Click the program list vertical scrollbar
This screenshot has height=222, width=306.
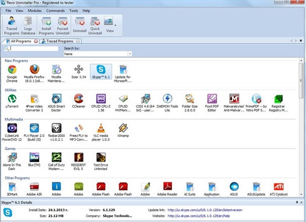pyautogui.click(x=301, y=81)
